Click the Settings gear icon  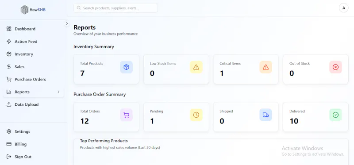click(x=9, y=131)
